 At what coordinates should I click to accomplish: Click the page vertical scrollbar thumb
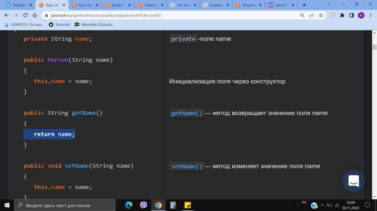(x=374, y=47)
